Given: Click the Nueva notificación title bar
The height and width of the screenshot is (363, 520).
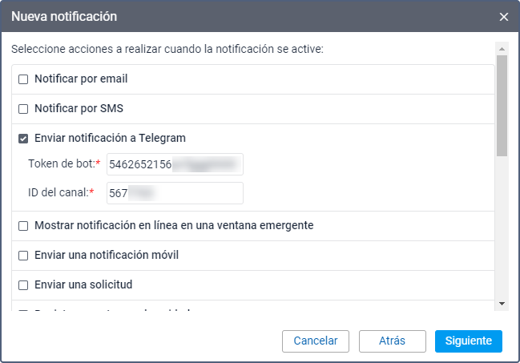Looking at the screenshot, I should [x=240, y=16].
